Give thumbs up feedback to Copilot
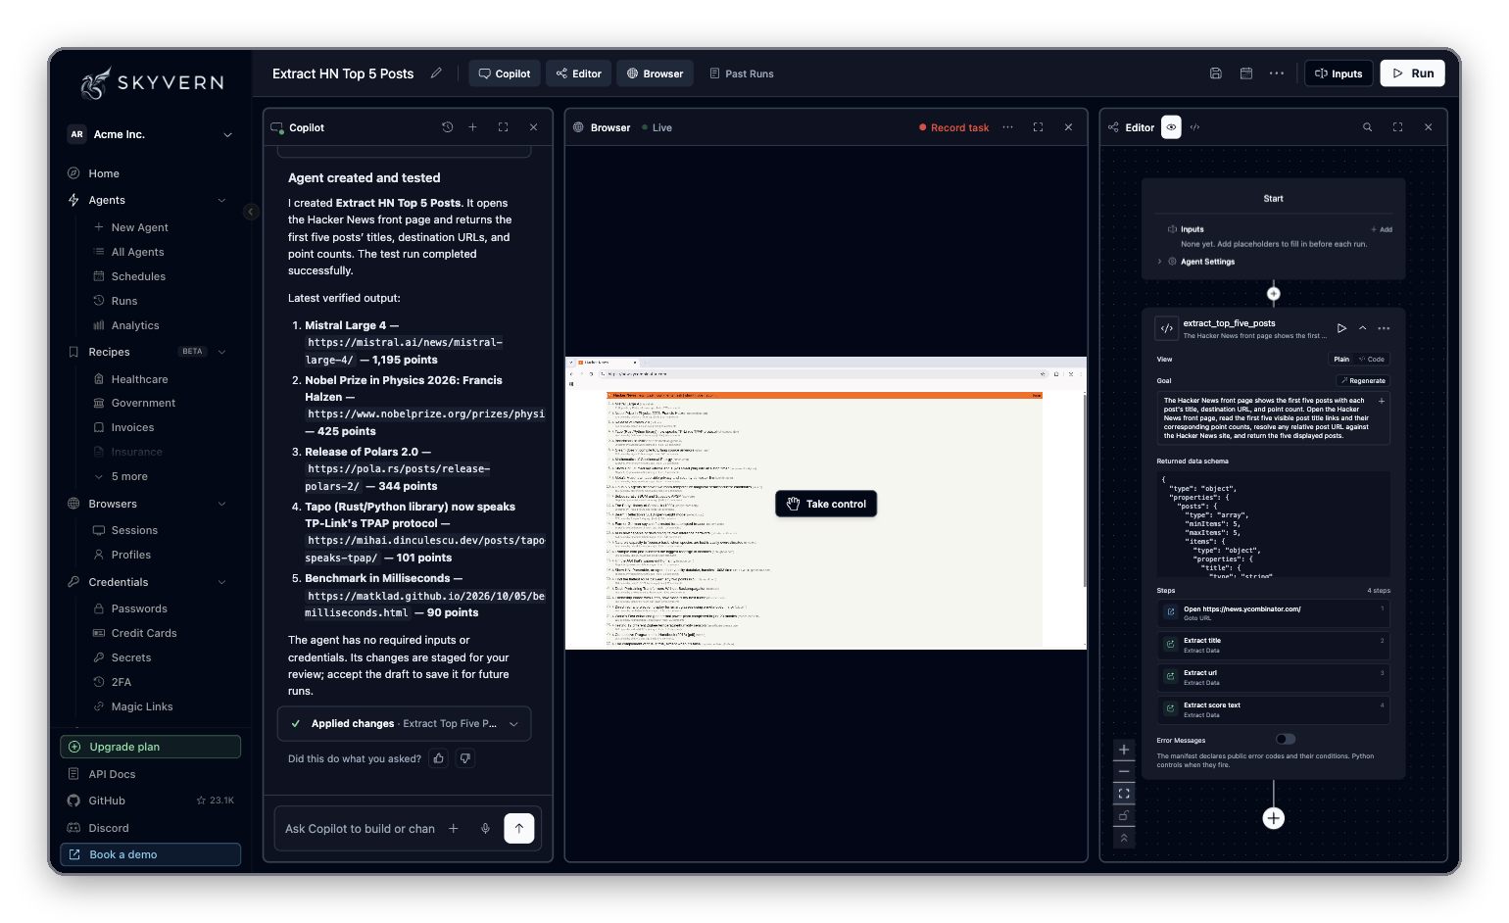Viewport: 1509px width, 923px height. [439, 758]
